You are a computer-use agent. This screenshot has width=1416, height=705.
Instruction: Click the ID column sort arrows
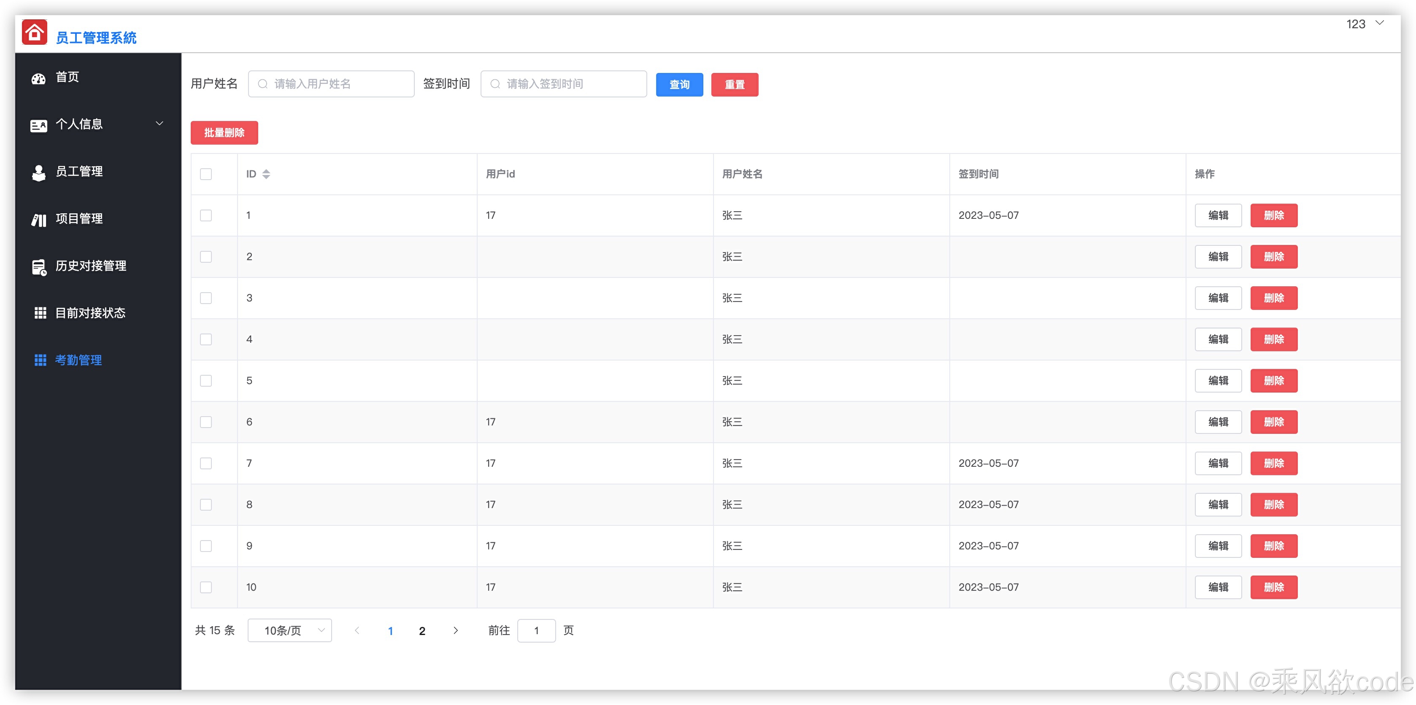(266, 174)
